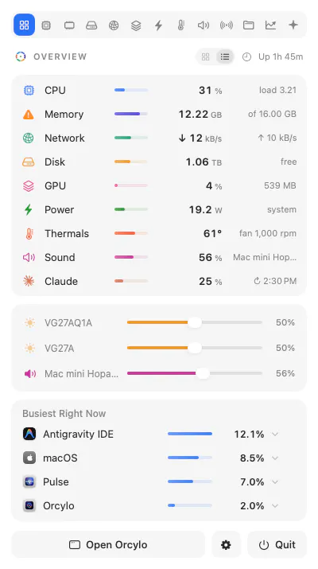Select the Overview tab in toolbar

(25, 25)
